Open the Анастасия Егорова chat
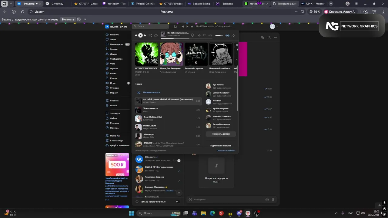Image resolution: width=388 pixels, height=218 pixels. (x=158, y=179)
